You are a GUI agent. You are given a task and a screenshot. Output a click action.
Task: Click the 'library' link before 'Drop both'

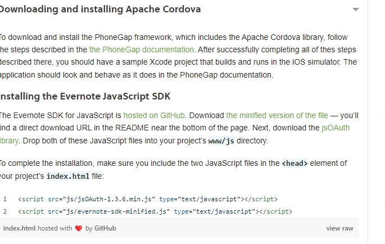[9, 141]
